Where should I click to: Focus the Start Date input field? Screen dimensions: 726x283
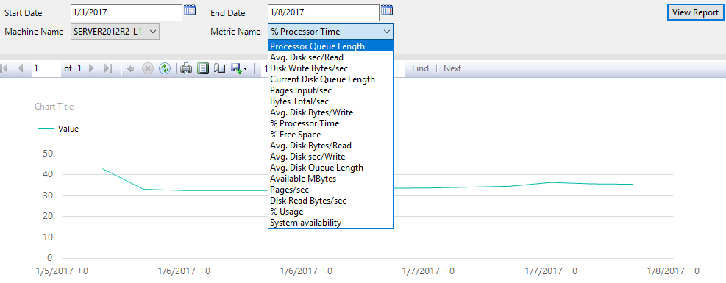tap(127, 13)
